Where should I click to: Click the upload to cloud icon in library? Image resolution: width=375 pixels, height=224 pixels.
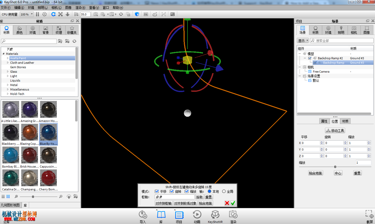pyautogui.click(x=69, y=196)
